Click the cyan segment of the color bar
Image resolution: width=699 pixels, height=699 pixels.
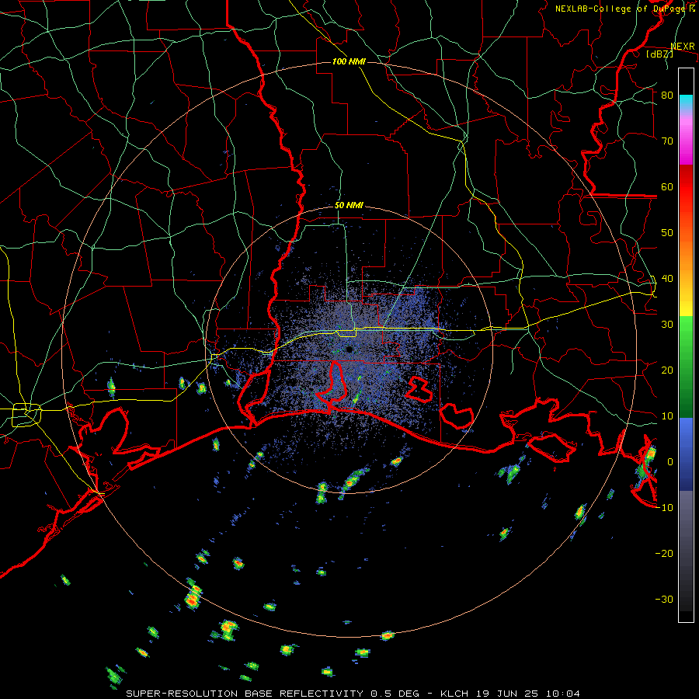click(686, 102)
